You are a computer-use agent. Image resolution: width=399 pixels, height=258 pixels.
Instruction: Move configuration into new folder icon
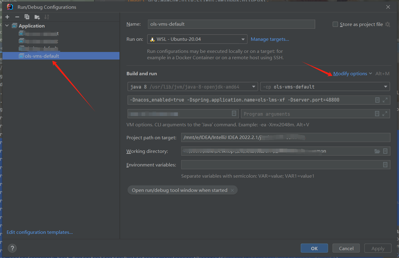tap(37, 17)
